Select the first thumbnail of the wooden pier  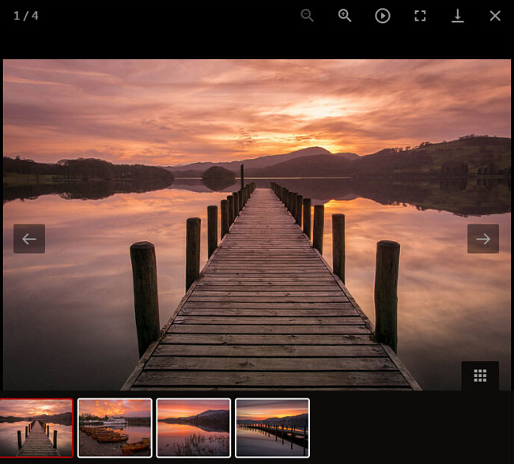tap(36, 428)
